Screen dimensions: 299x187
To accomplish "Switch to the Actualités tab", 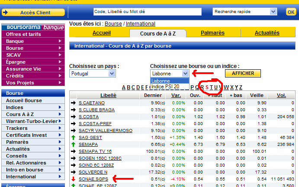I will pos(267,33).
